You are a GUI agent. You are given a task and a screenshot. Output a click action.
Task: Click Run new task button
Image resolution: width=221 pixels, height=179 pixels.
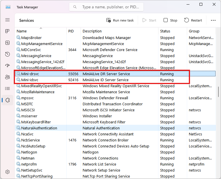pyautogui.click(x=120, y=20)
